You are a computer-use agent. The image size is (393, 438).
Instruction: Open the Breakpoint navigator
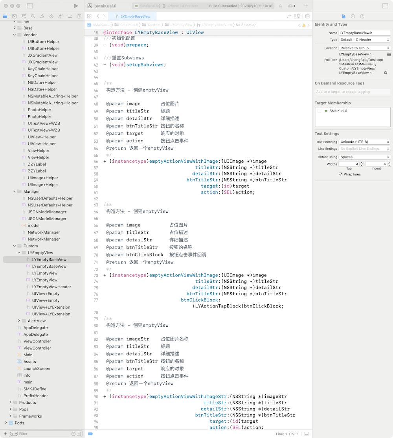pyautogui.click(x=70, y=17)
